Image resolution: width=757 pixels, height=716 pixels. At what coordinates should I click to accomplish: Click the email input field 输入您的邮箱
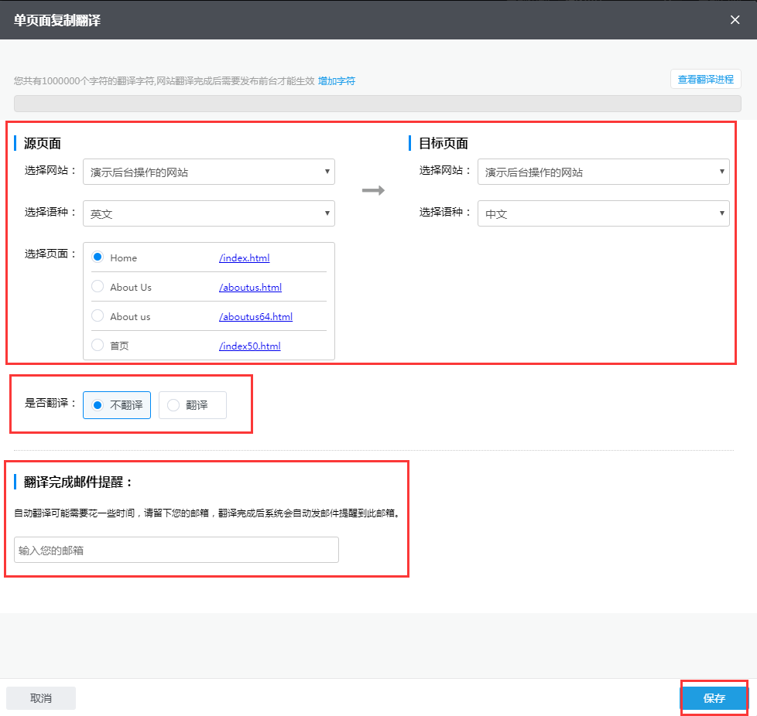[176, 550]
